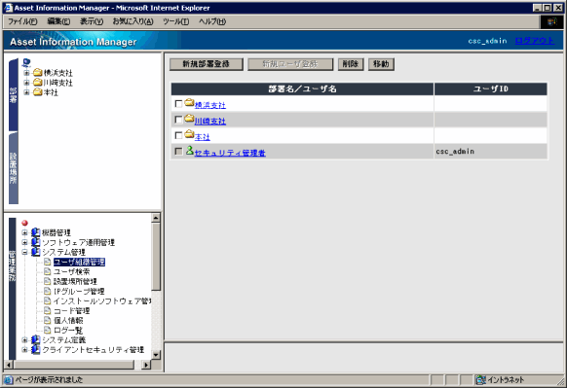Click intranet zone icon in status bar
567x388 pixels.
click(480, 379)
